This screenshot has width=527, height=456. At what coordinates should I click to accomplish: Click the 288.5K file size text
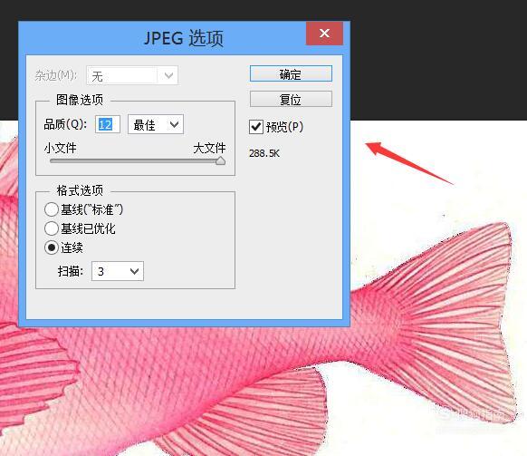tap(264, 153)
